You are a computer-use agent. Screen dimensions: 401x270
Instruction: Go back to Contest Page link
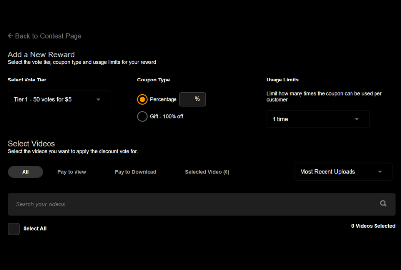pos(45,36)
